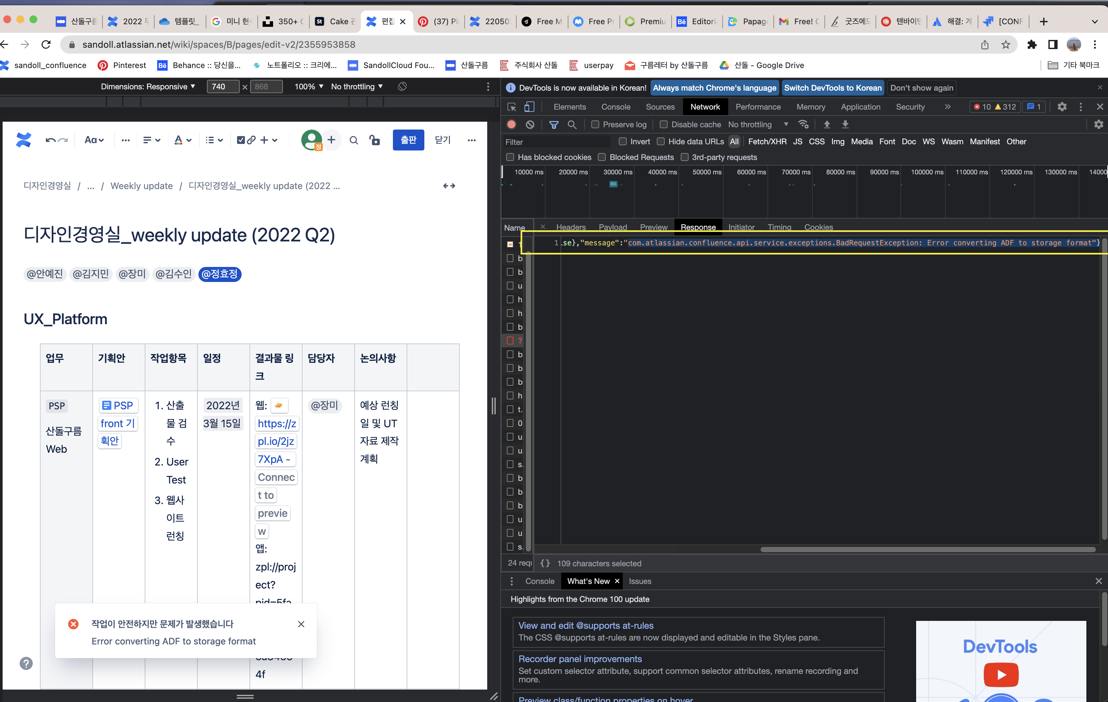
Task: Open device toolbar No throttling dropdown
Action: coord(357,86)
